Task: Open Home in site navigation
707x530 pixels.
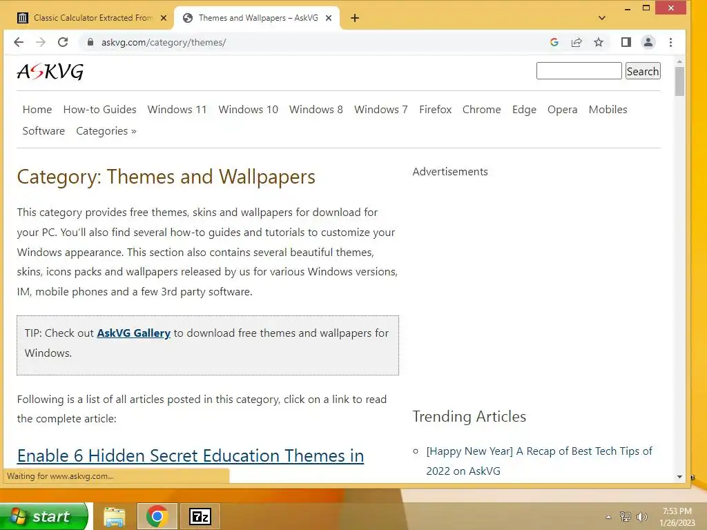Action: [x=37, y=110]
